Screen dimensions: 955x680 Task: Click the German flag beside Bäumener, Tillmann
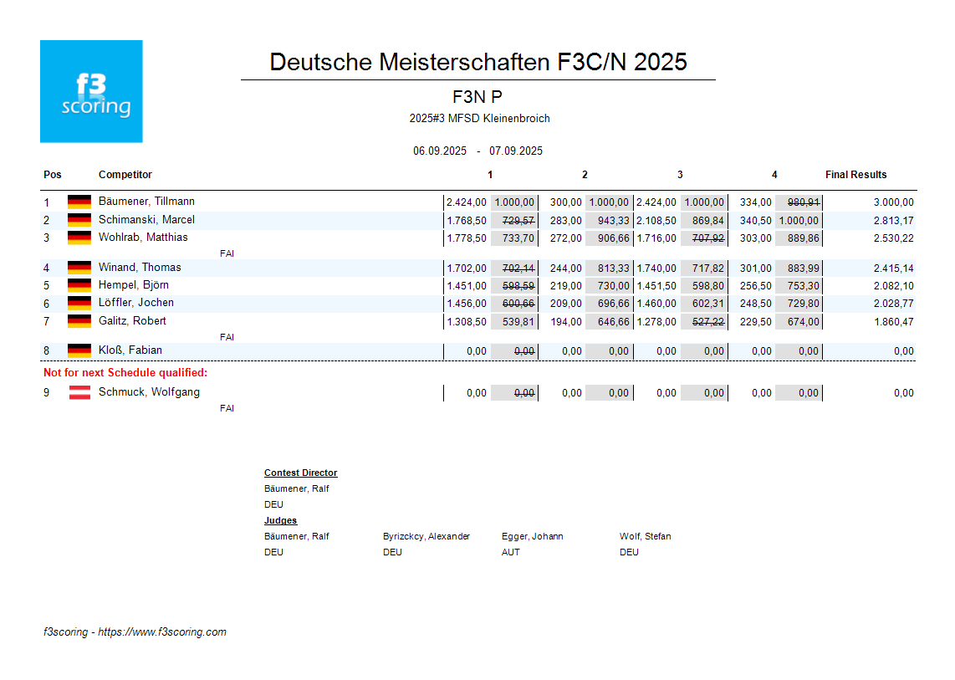point(79,202)
